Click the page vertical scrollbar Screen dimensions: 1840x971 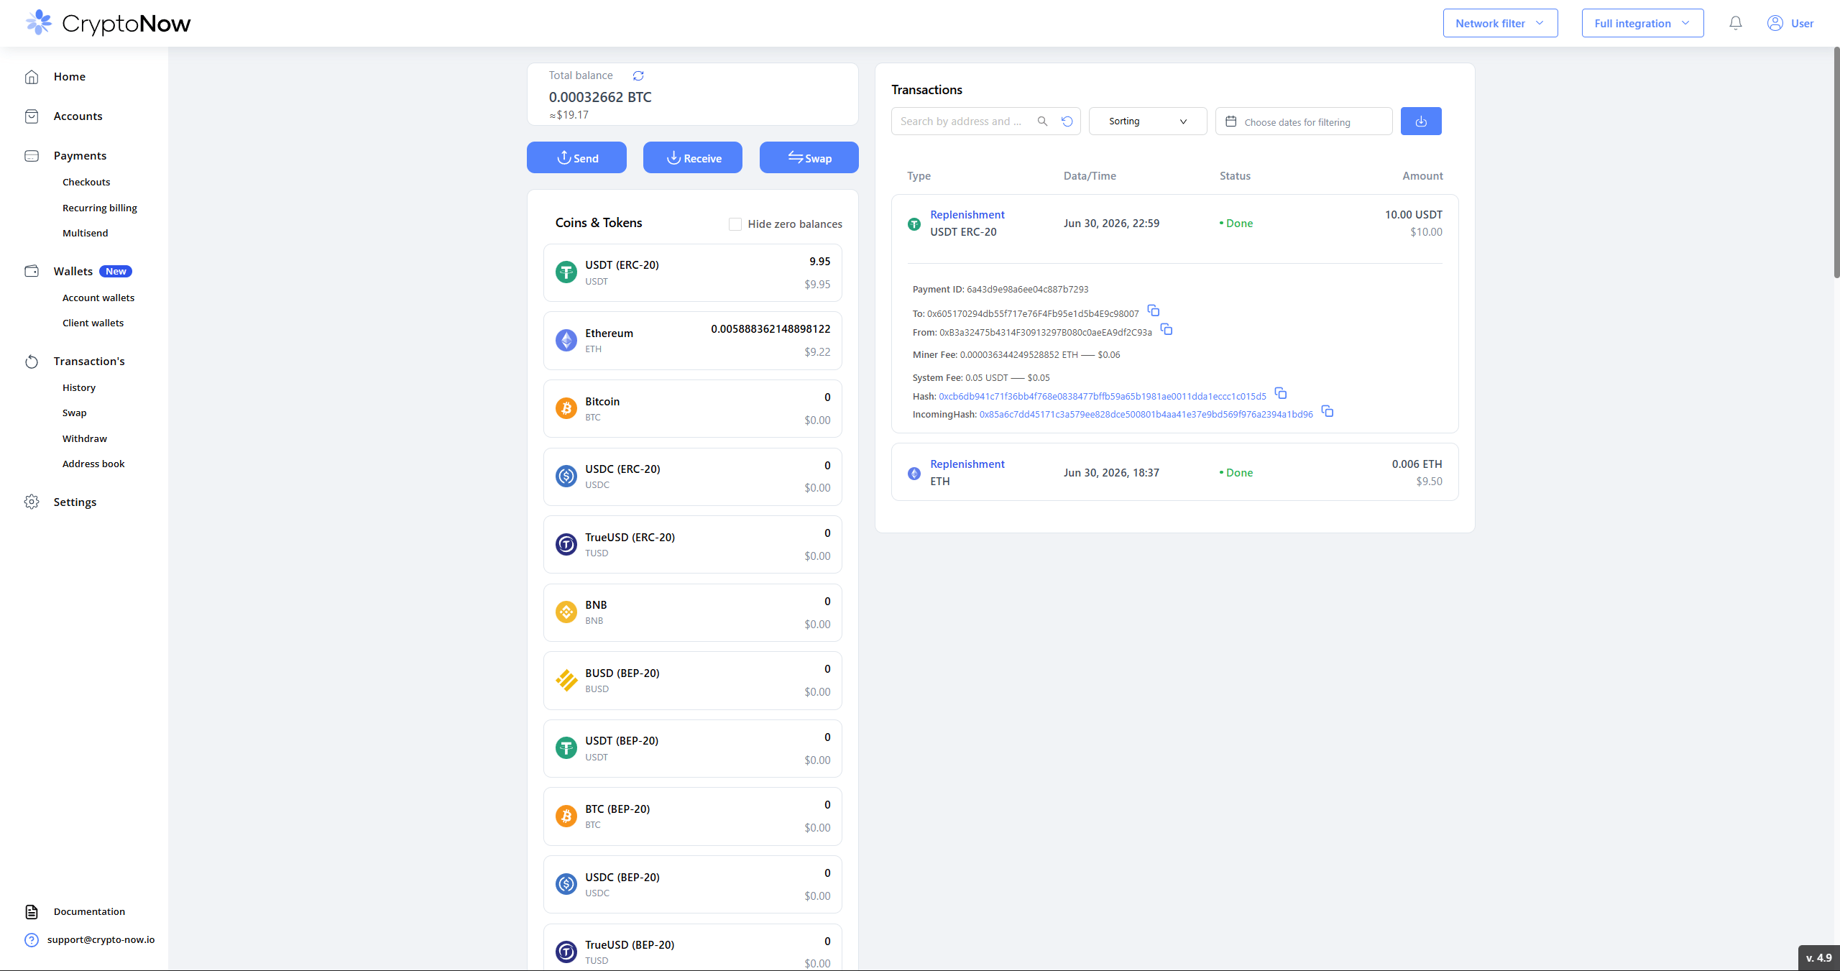click(1836, 162)
